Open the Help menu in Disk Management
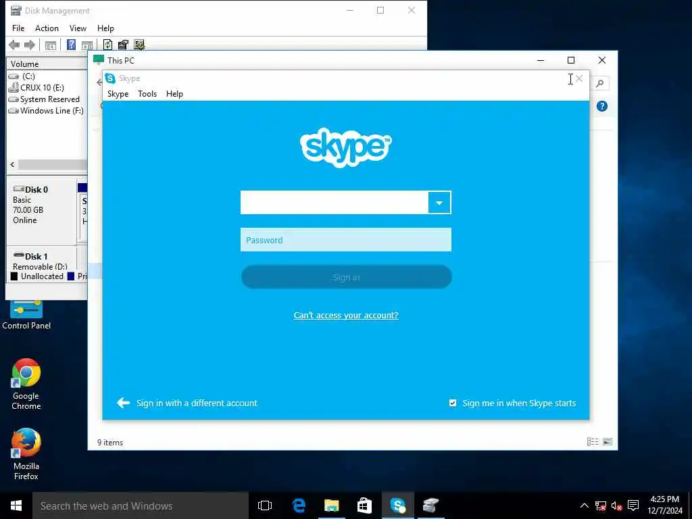692x519 pixels. (105, 28)
